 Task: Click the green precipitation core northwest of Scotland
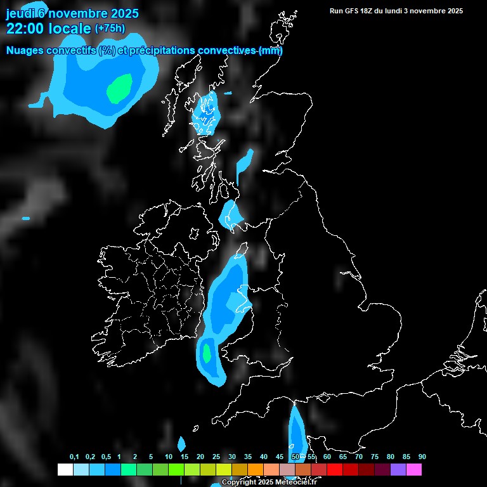coord(119,88)
